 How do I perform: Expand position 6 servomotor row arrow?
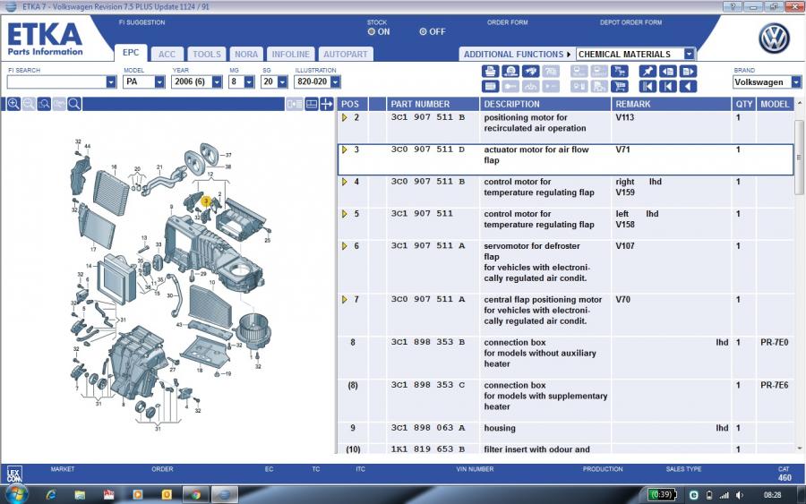pyautogui.click(x=345, y=246)
